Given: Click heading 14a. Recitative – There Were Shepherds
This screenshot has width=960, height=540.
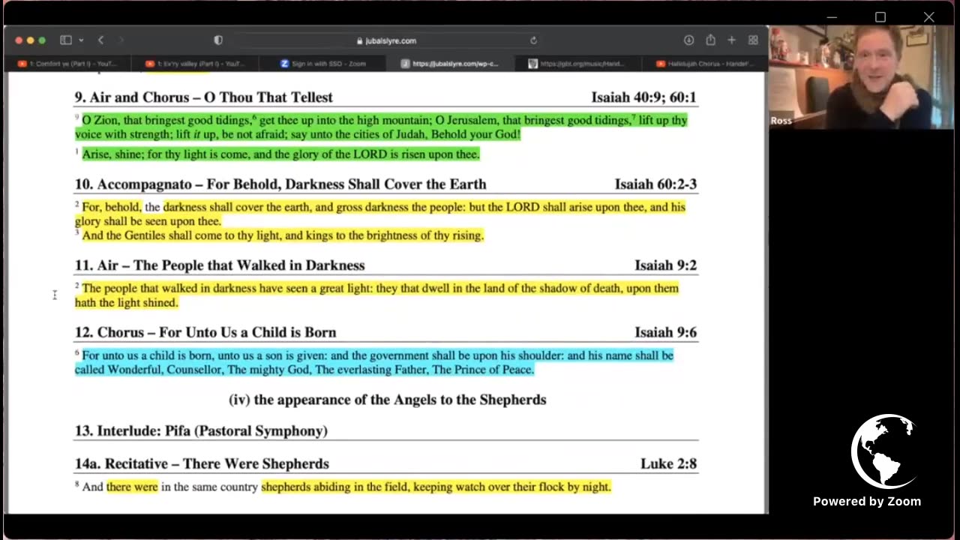Looking at the screenshot, I should pyautogui.click(x=202, y=464).
